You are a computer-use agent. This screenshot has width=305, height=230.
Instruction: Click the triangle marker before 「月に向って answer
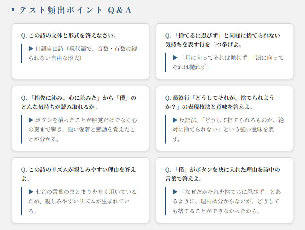[x=175, y=57]
